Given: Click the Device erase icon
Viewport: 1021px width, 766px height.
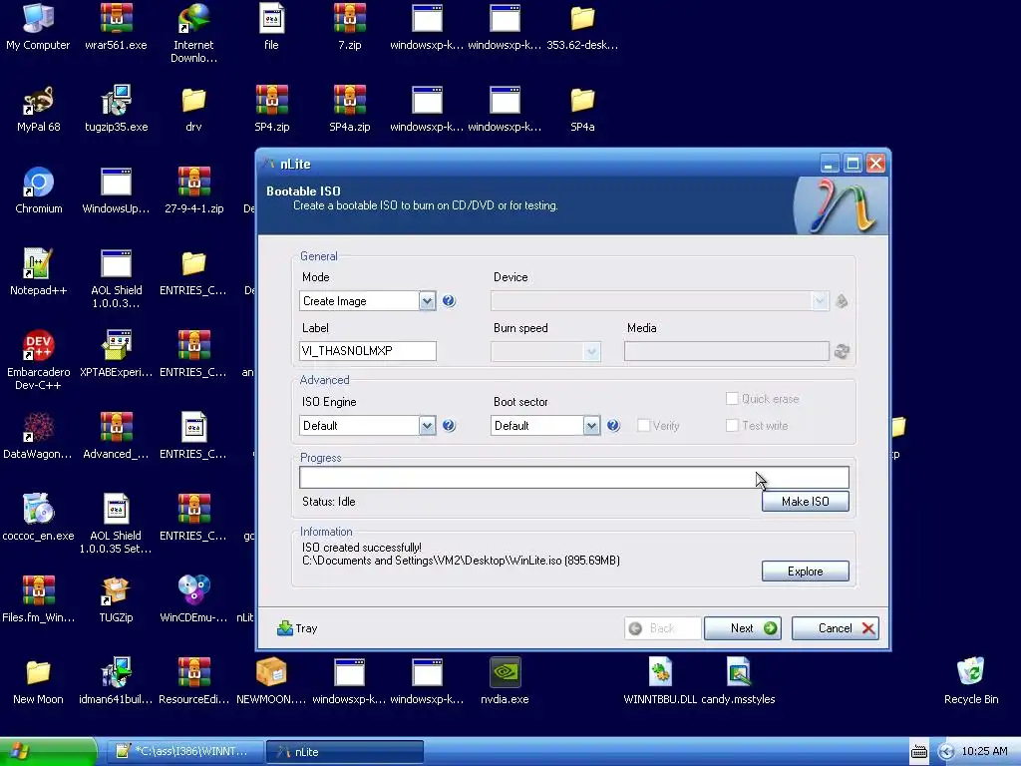Looking at the screenshot, I should [842, 301].
